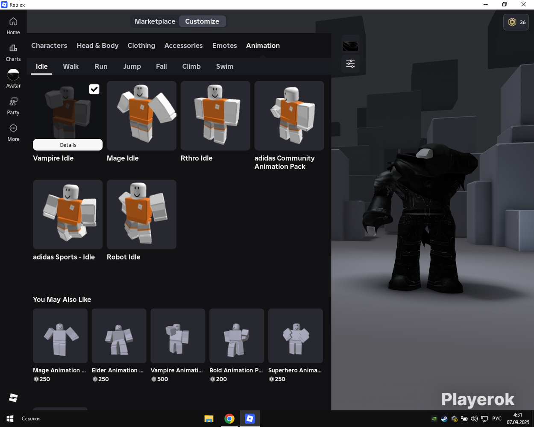Select the Fall animation subtab
Image resolution: width=534 pixels, height=427 pixels.
[x=161, y=67]
